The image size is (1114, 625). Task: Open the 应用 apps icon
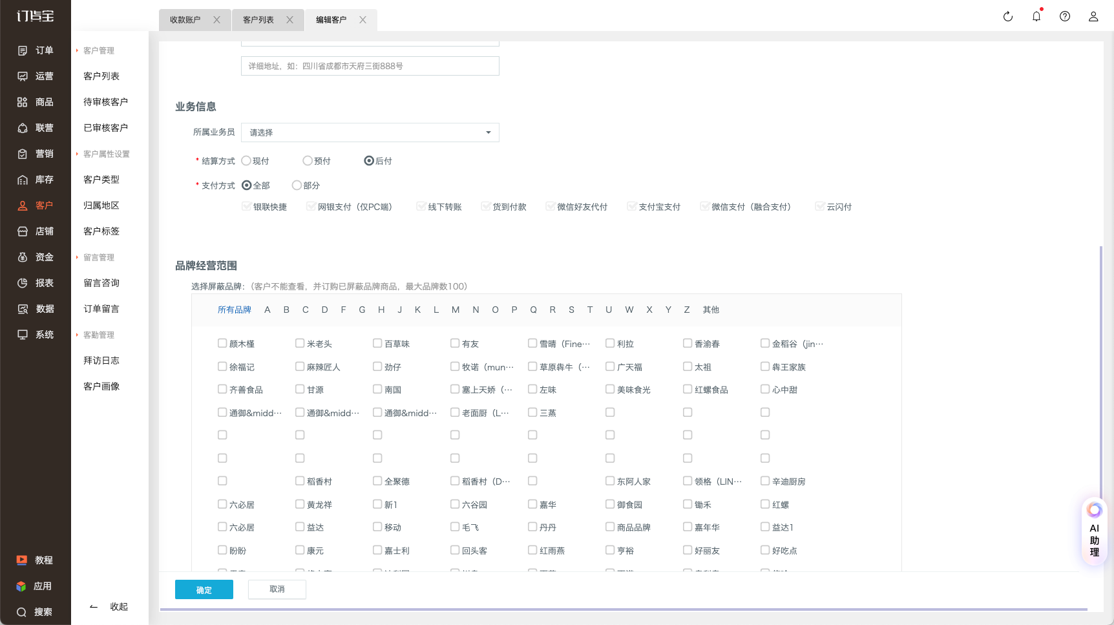coord(21,586)
